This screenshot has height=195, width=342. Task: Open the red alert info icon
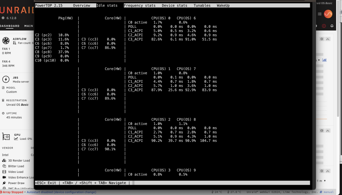(x=324, y=26)
